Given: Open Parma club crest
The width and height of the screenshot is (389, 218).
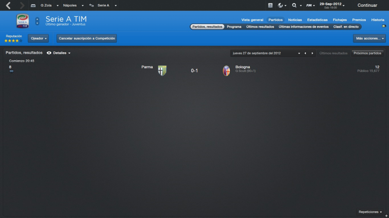Looking at the screenshot, I should (x=162, y=71).
